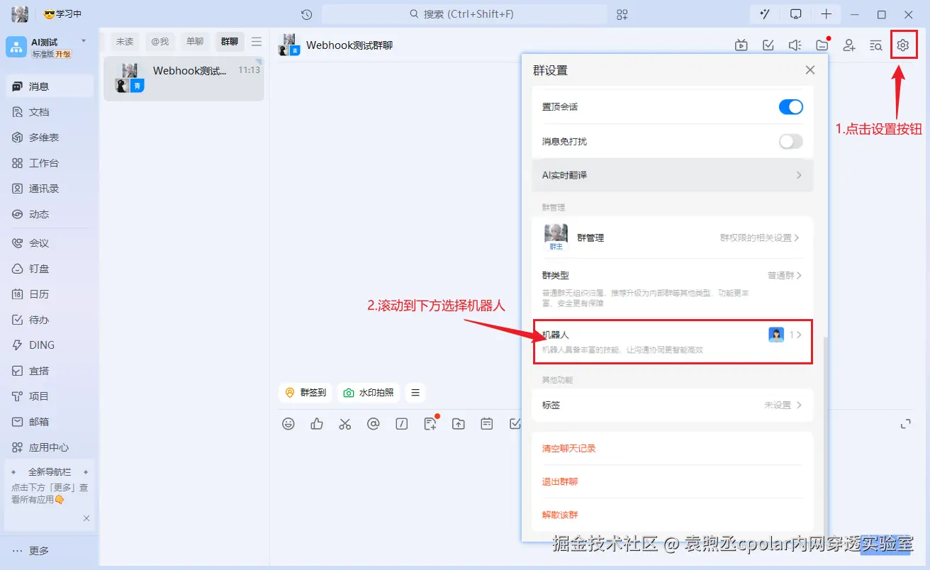
Task: Start group live video icon
Action: coord(741,45)
